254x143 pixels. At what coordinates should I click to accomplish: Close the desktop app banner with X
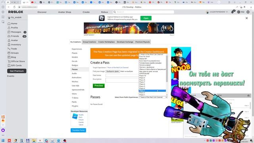pyautogui.click(x=246, y=18)
